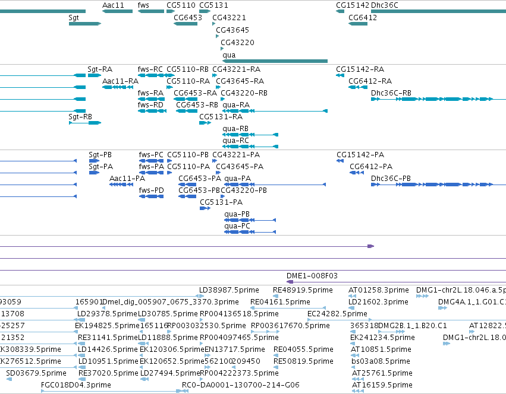Select transcript fws-RD label

tap(150, 105)
